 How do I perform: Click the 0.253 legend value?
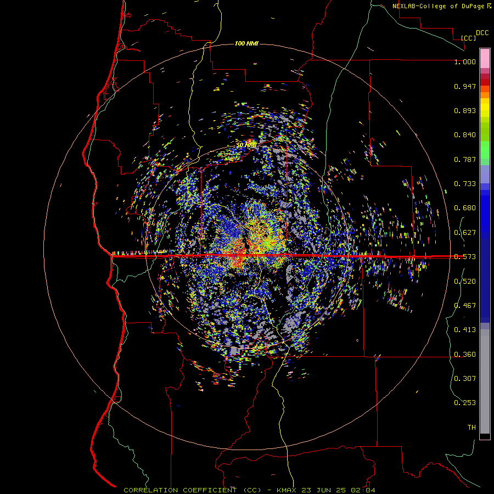click(x=465, y=403)
